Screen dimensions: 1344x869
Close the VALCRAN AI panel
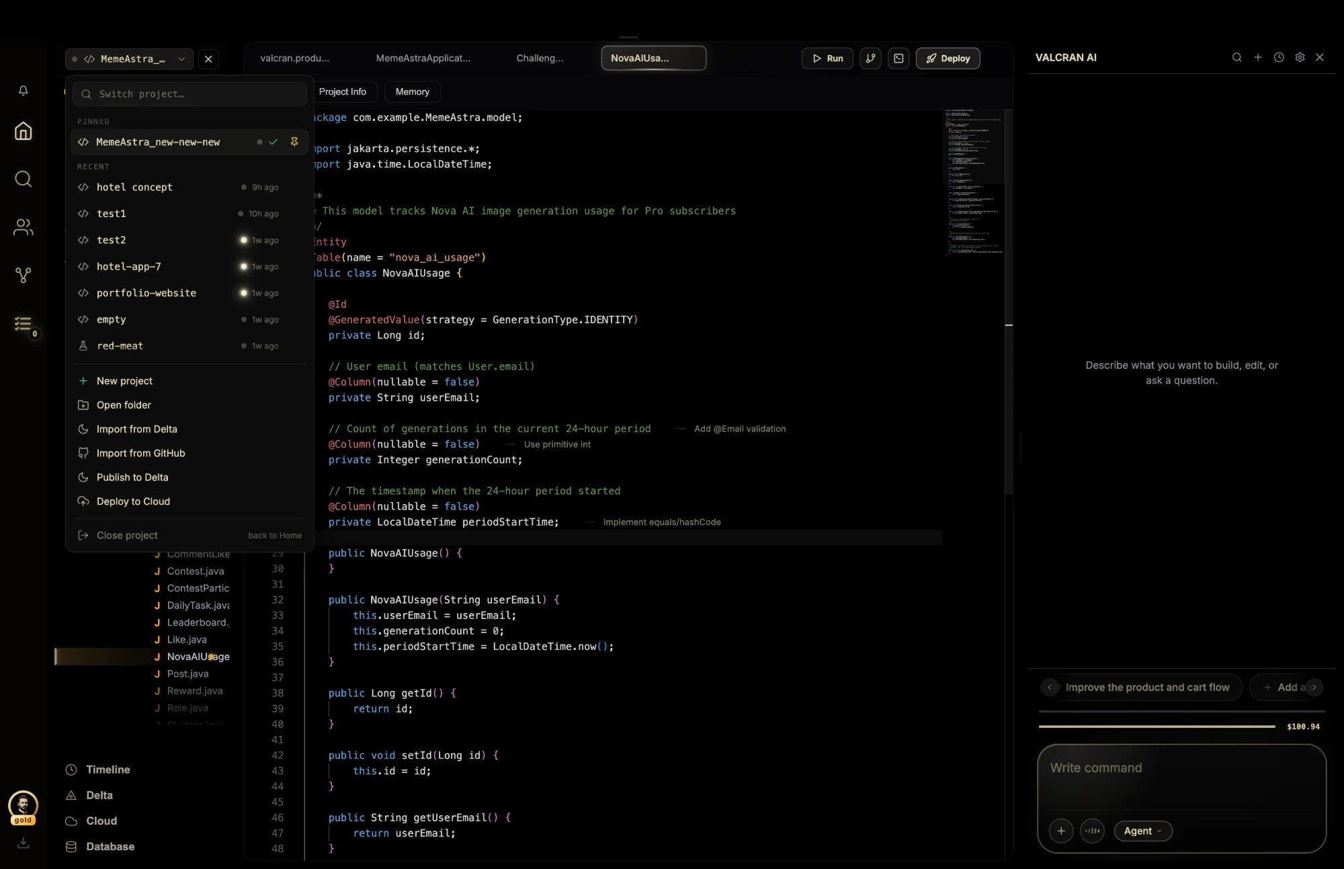pyautogui.click(x=1320, y=58)
